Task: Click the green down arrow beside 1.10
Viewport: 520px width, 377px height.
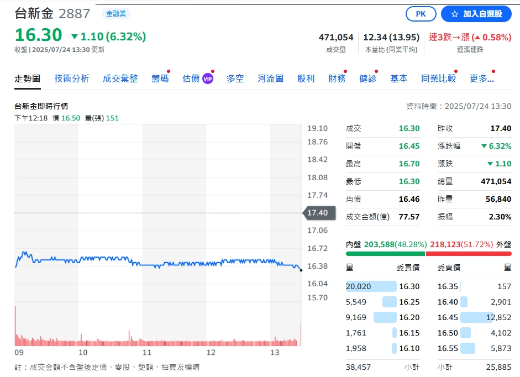Action: [x=75, y=36]
